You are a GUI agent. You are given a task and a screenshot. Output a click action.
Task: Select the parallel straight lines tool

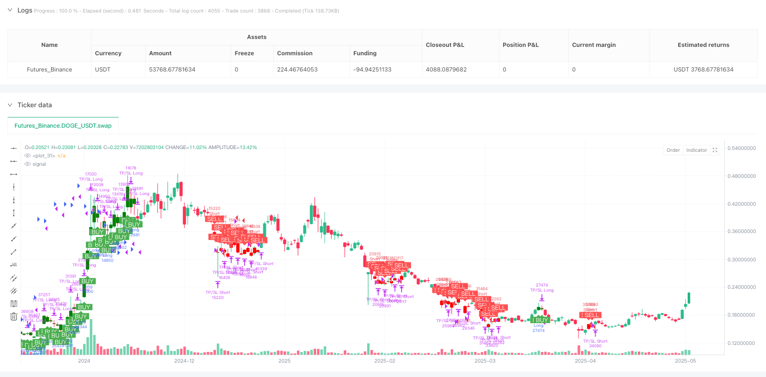13,291
